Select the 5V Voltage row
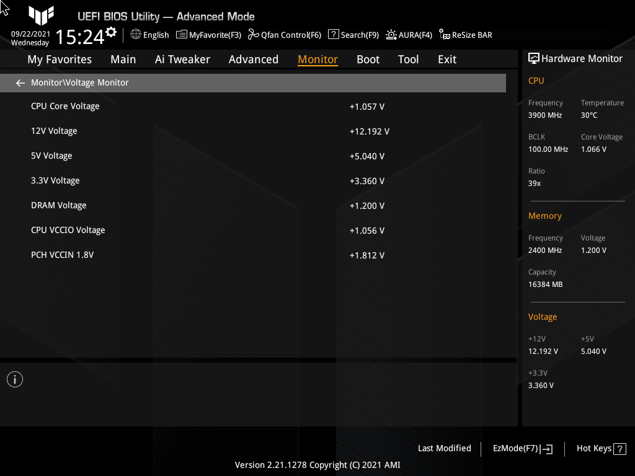Screen dimensions: 635x476 click(253, 156)
